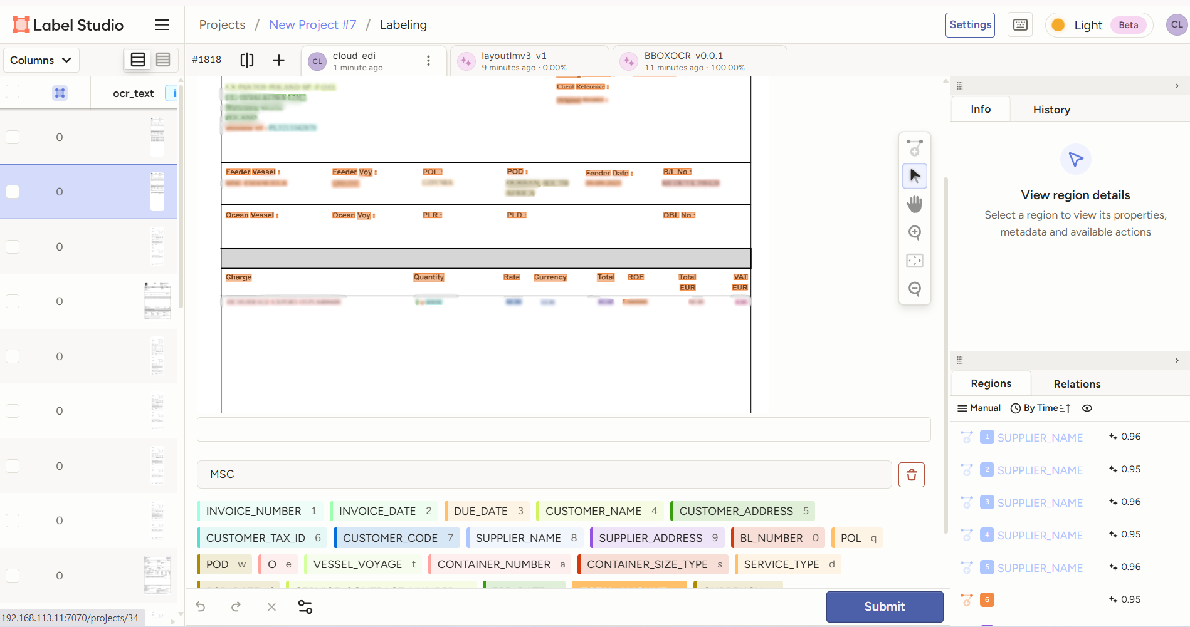Open the New Project #7 breadcrumb link

point(312,24)
